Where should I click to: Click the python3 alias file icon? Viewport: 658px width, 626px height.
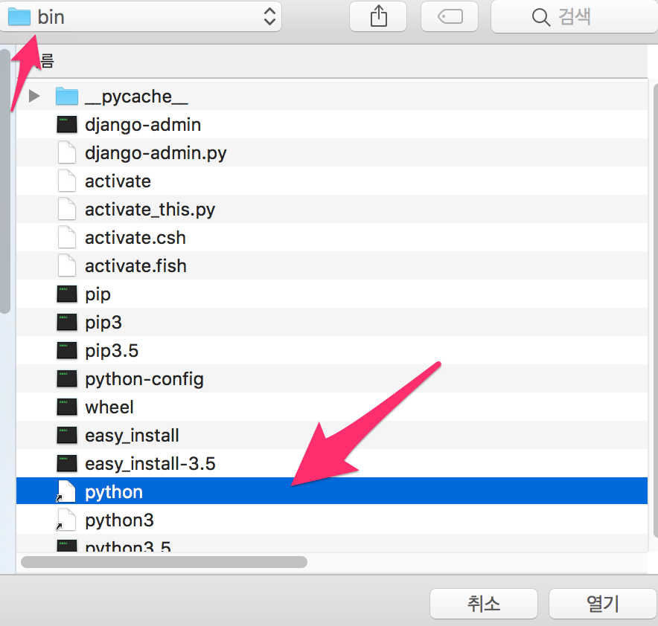66,520
